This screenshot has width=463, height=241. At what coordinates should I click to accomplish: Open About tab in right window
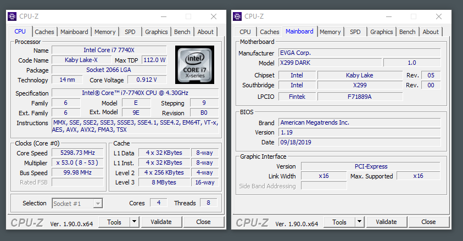point(431,32)
